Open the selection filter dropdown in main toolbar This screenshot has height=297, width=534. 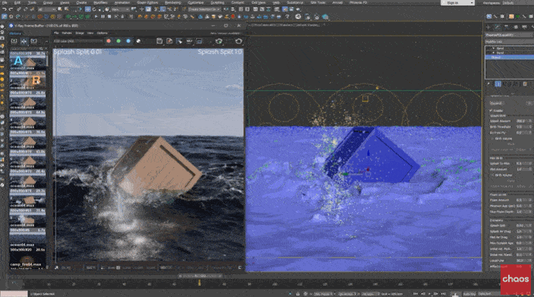[46, 9]
